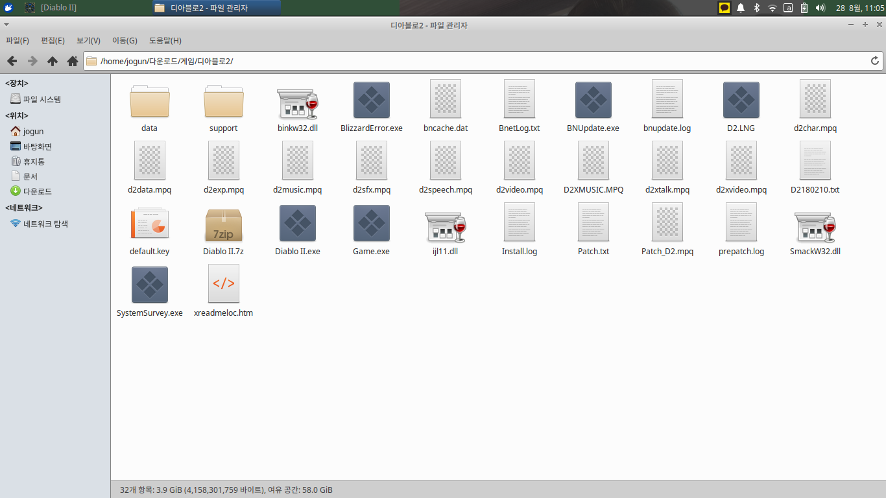Select d2video.mpq file
Image resolution: width=886 pixels, height=498 pixels.
tap(520, 161)
